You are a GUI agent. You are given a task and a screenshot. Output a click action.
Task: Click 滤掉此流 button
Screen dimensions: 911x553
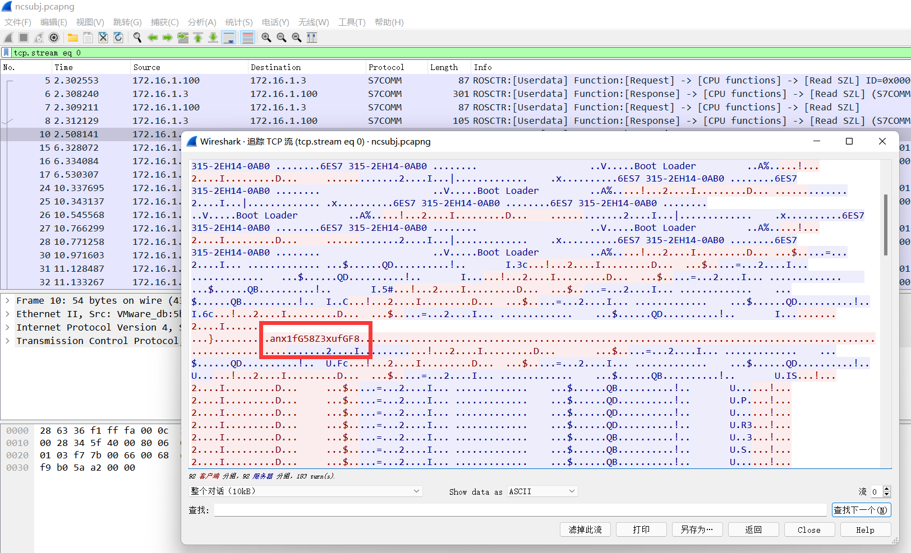coord(585,530)
